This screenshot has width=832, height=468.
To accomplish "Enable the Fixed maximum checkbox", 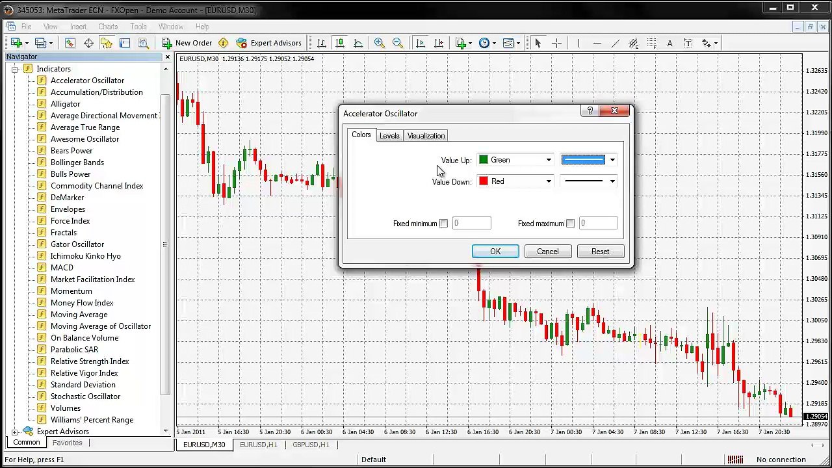I will [570, 224].
